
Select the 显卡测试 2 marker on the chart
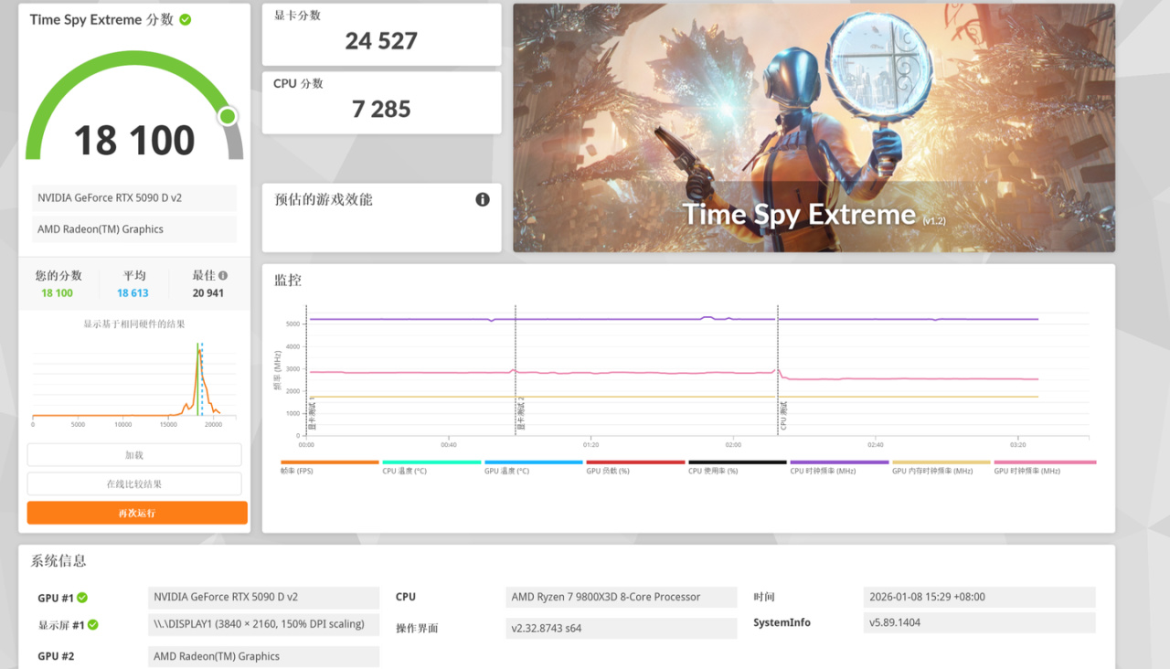click(x=521, y=414)
